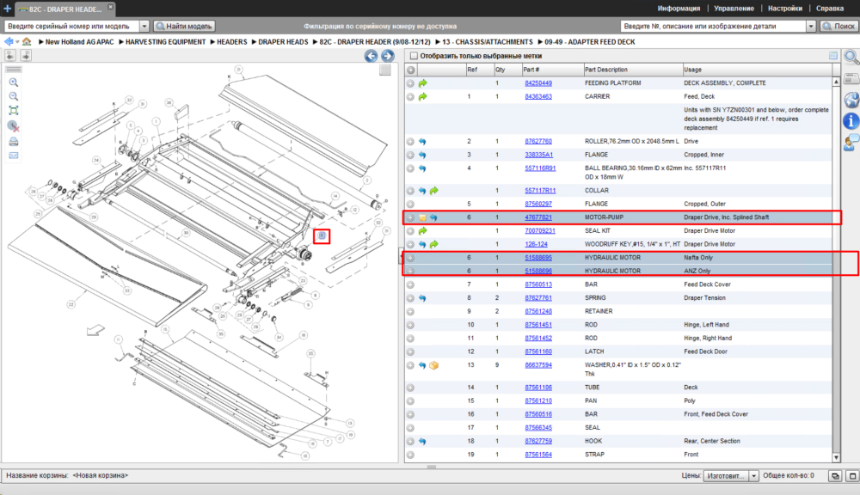Open the blue information icon in right sidebar

[x=851, y=121]
